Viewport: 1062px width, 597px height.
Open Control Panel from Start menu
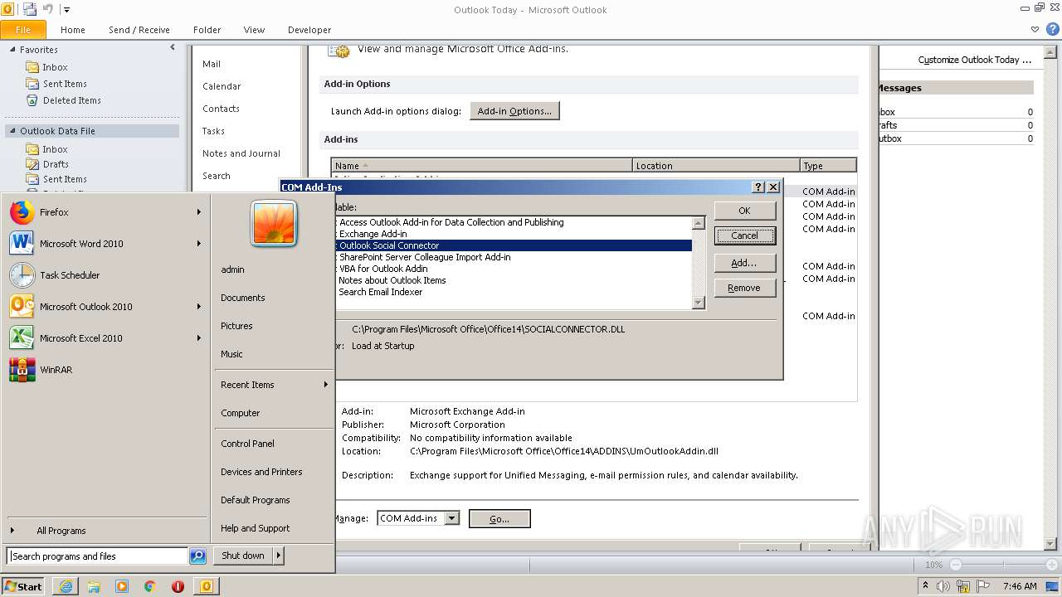[x=247, y=444]
